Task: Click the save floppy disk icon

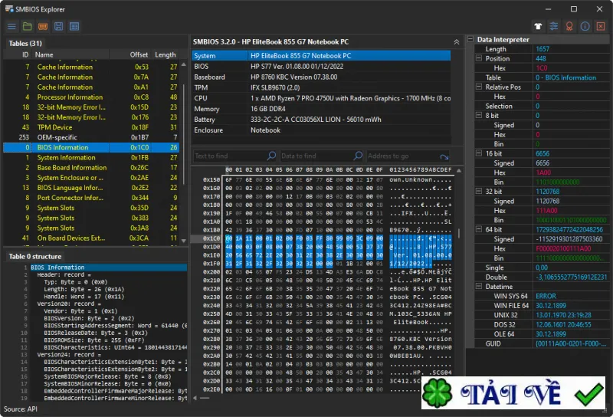Action: [59, 27]
